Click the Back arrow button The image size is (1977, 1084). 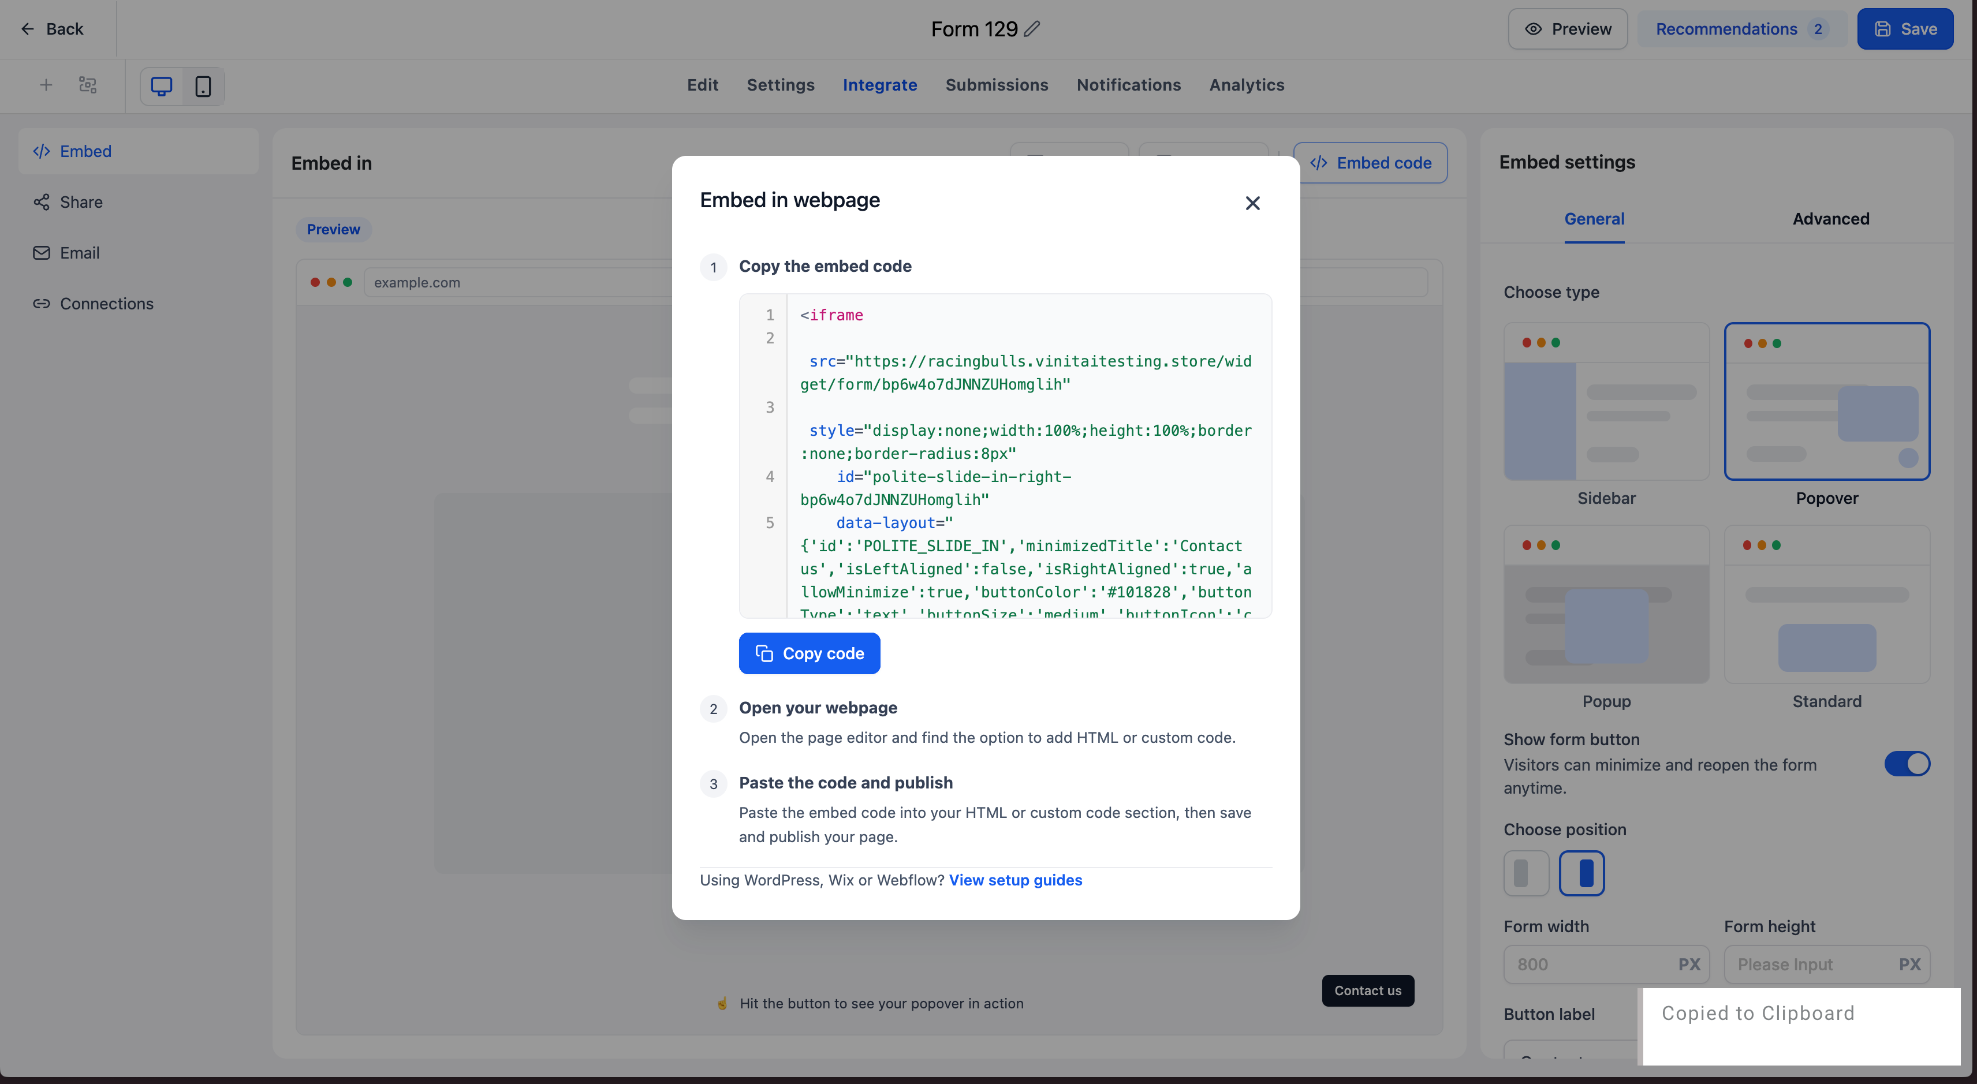click(51, 29)
